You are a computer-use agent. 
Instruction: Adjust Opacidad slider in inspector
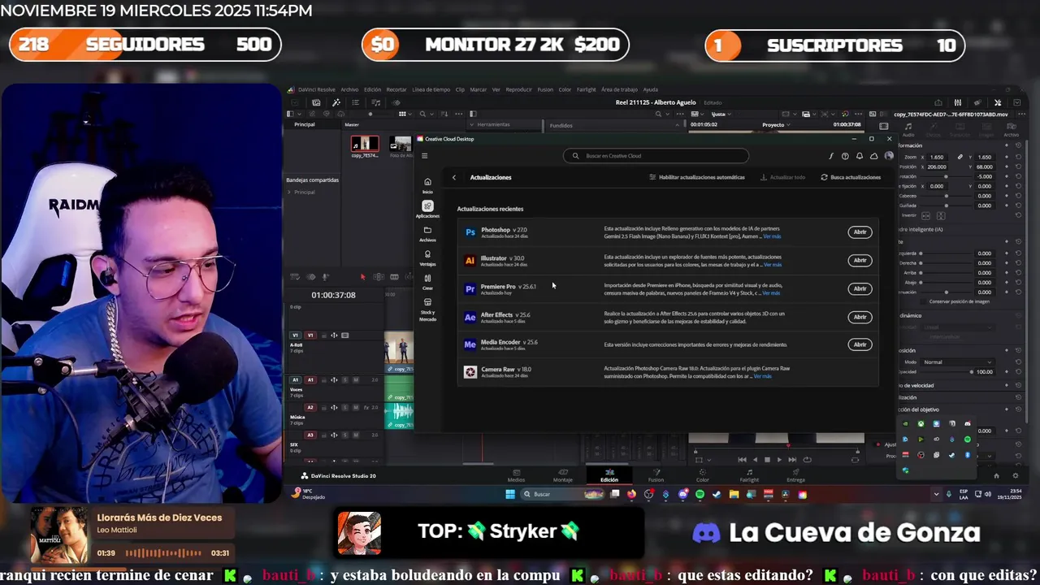(x=947, y=371)
